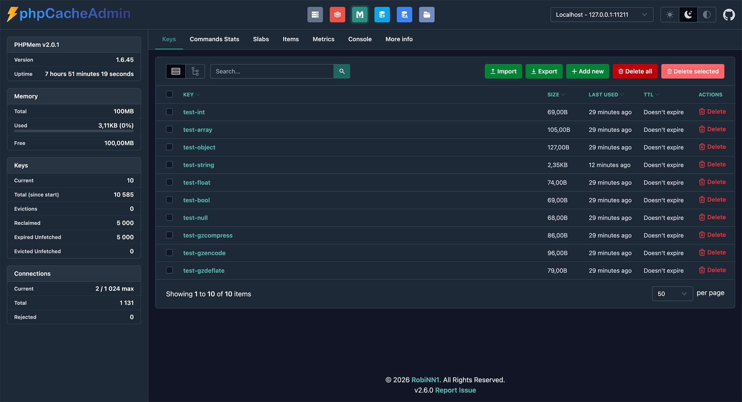Switch to Commands Stats tab
This screenshot has width=742, height=402.
click(214, 39)
